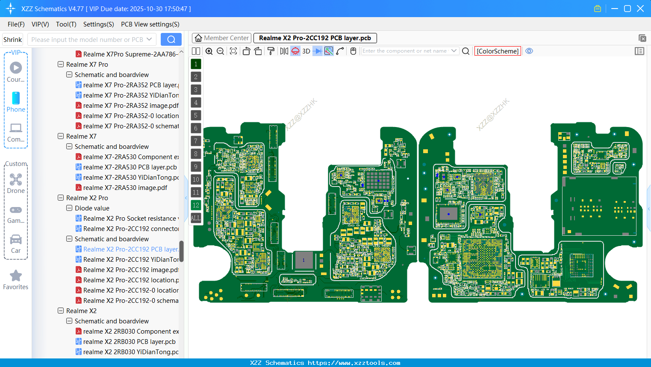Click the Realme X2 Pro-2CC192 PCB layer.pcb tab
Image resolution: width=651 pixels, height=367 pixels.
click(x=315, y=38)
